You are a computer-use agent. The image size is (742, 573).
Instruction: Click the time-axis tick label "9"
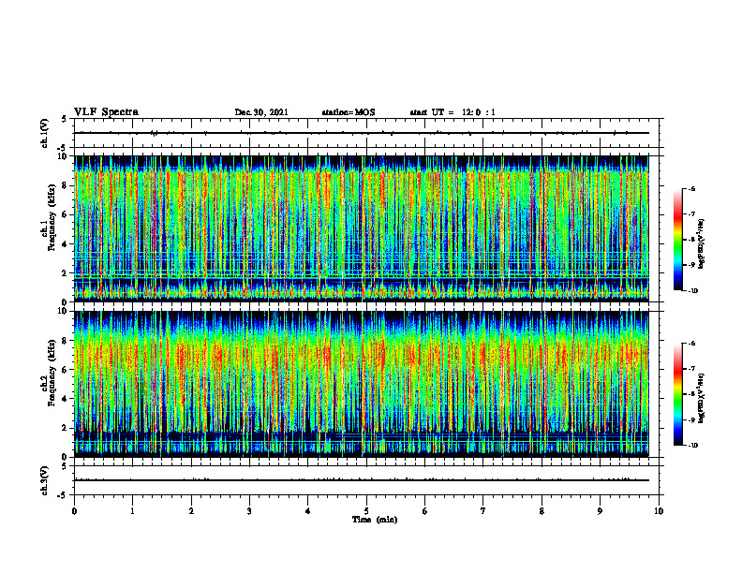pyautogui.click(x=600, y=511)
